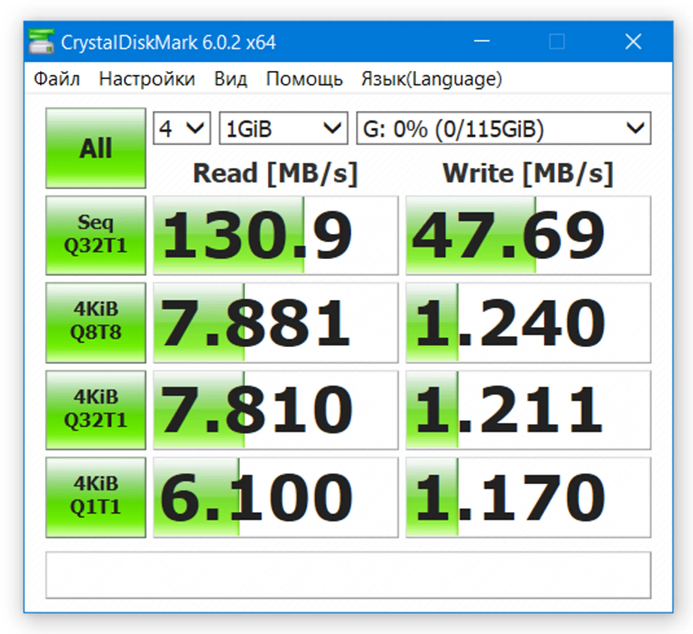Minimize the CrystalDiskMark window
Viewport: 693px width, 634px height.
coord(481,41)
